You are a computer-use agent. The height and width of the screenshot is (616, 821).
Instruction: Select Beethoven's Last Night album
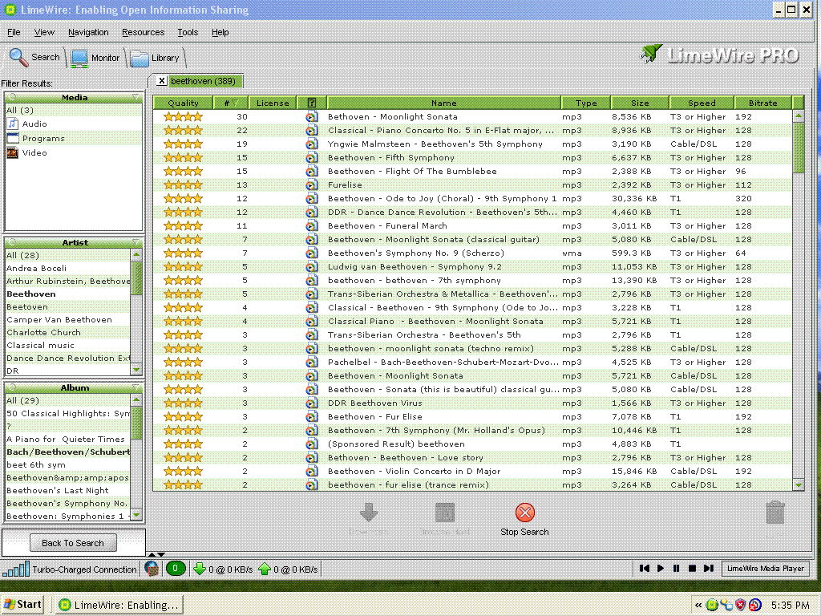tap(67, 490)
